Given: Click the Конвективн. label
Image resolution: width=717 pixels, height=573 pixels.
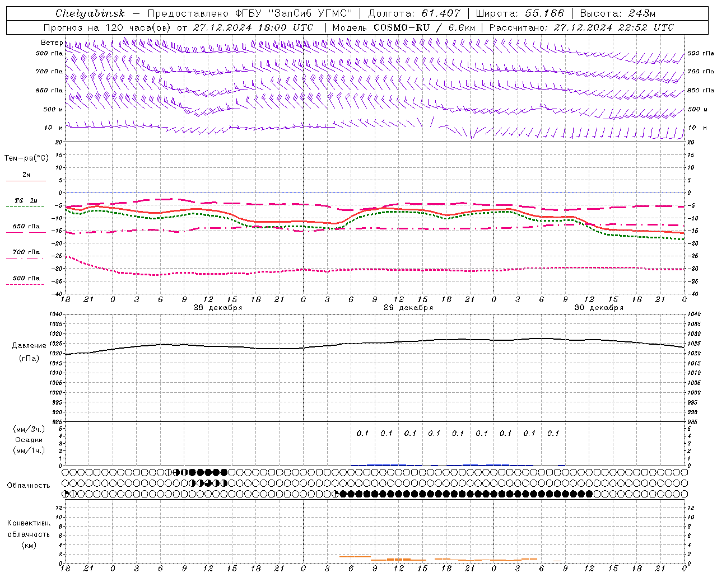Looking at the screenshot, I should [29, 524].
